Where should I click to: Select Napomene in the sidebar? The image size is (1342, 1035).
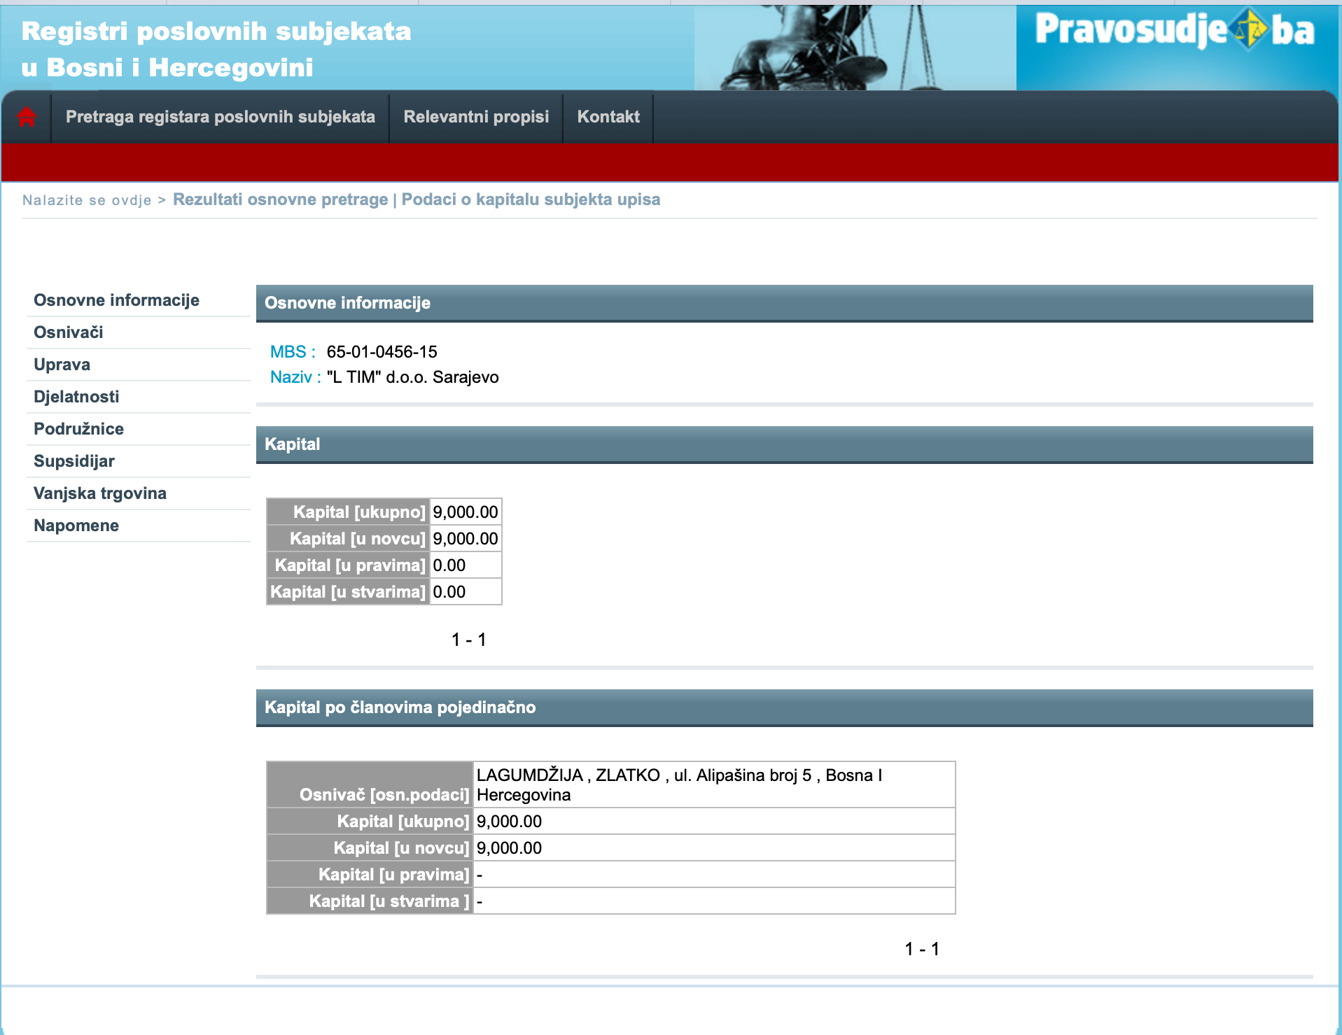[76, 526]
